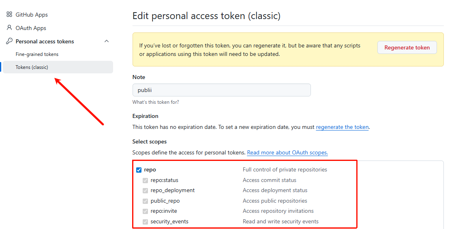Toggle the repo:status checkbox
Screen dimensions: 471x229
pos(145,180)
